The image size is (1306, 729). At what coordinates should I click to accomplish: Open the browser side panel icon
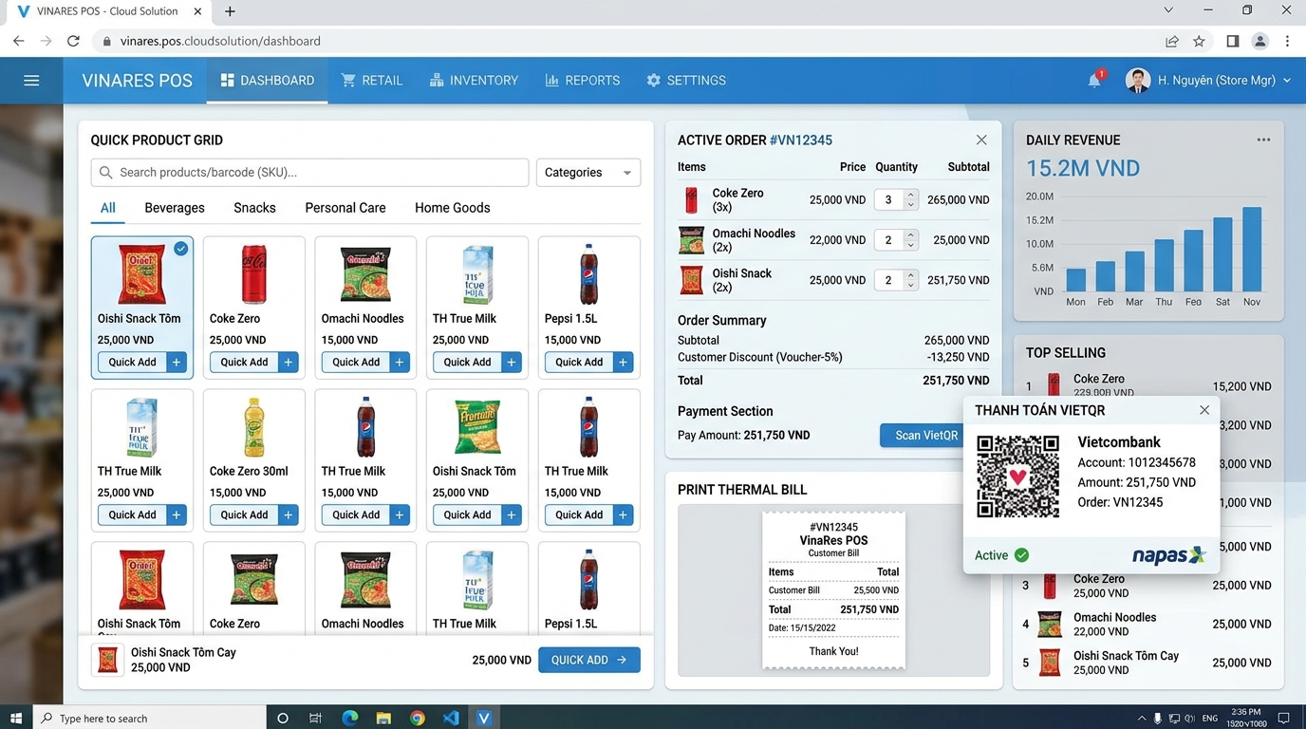(1232, 41)
